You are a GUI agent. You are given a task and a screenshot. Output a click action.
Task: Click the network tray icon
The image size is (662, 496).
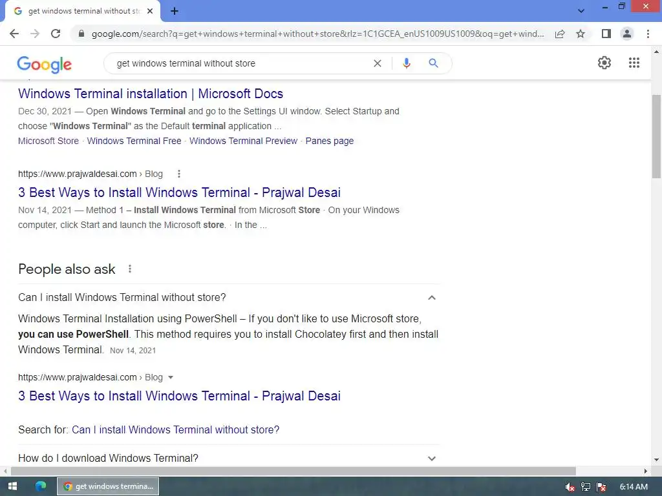click(x=586, y=487)
